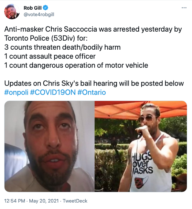Open the left close-up face photo

point(49,146)
